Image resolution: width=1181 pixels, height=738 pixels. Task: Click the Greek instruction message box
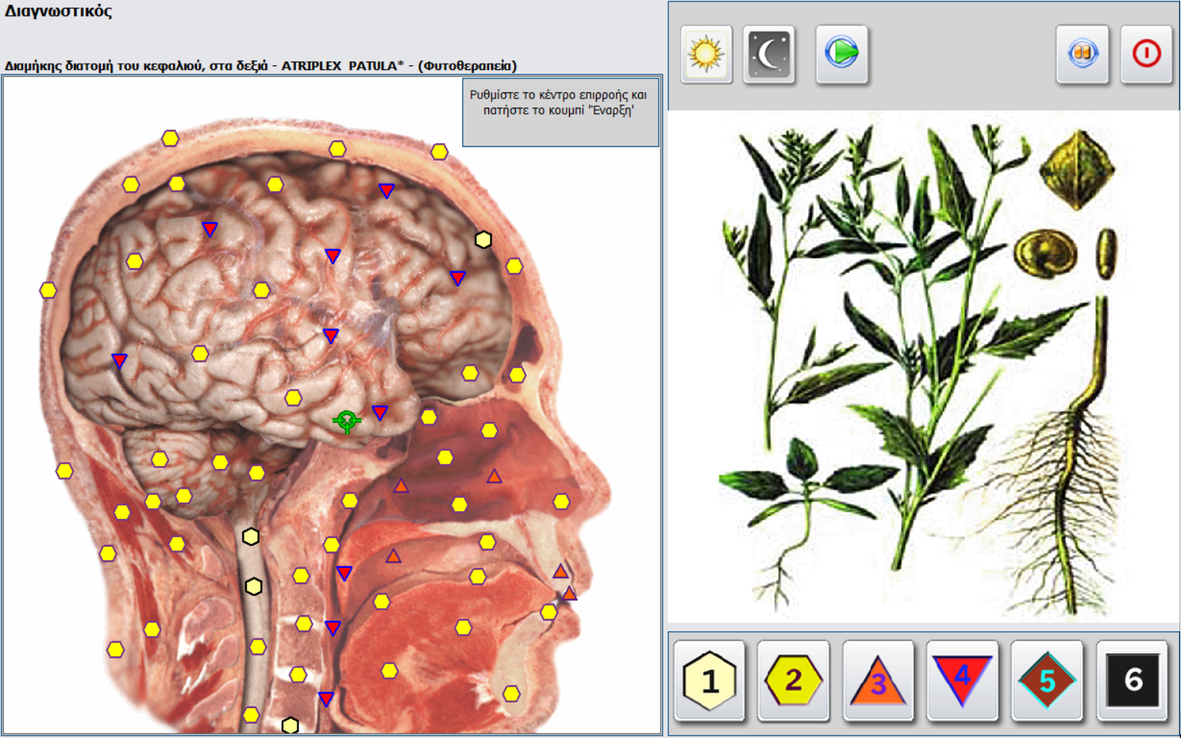(x=561, y=112)
